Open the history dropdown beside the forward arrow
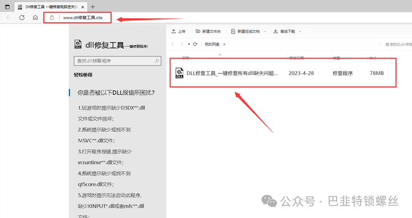 pos(189,45)
